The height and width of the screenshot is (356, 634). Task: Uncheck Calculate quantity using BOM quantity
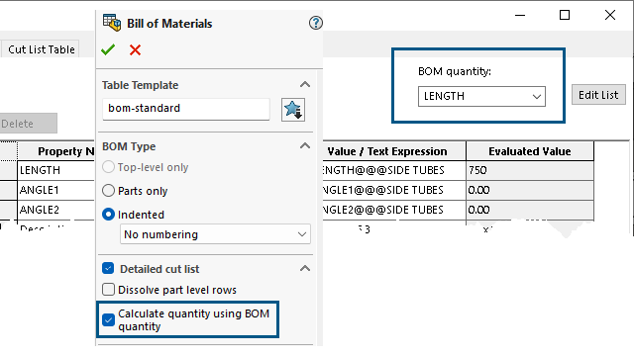pos(108,319)
